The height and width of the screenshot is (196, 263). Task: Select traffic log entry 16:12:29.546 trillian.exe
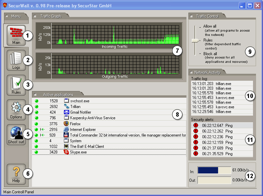pos(222,112)
